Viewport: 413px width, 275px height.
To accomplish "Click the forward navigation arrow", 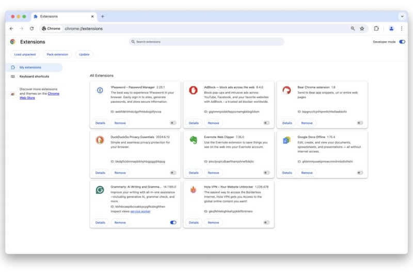I will 21,28.
